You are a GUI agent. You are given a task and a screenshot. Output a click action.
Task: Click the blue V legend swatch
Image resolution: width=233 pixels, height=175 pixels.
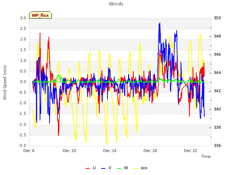pos(103,168)
